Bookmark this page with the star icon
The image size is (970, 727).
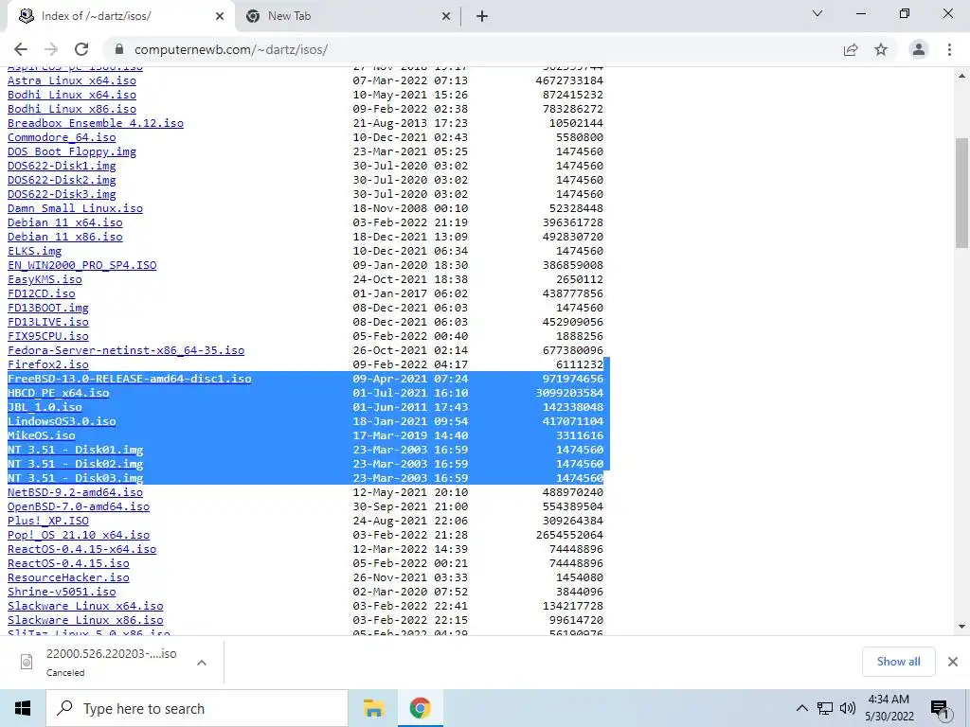[881, 49]
